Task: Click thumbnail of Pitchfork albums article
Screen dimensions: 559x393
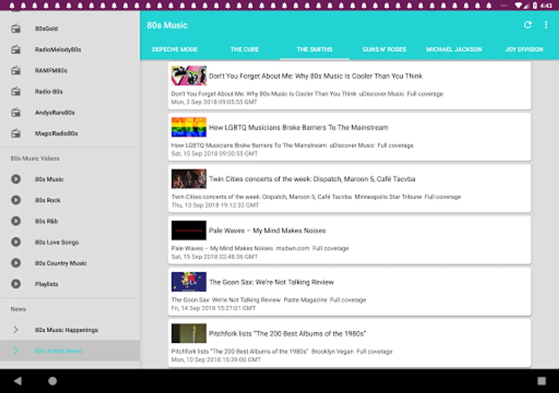Action: point(189,333)
